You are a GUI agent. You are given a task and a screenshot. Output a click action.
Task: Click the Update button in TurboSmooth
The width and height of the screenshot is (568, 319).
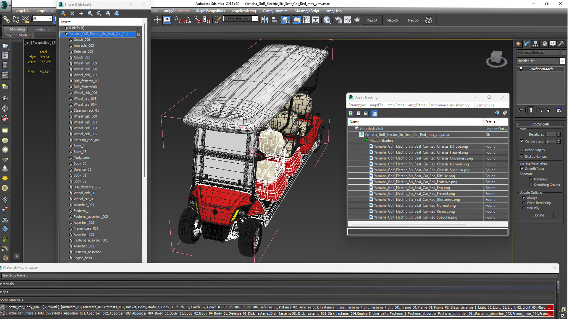[x=539, y=215]
